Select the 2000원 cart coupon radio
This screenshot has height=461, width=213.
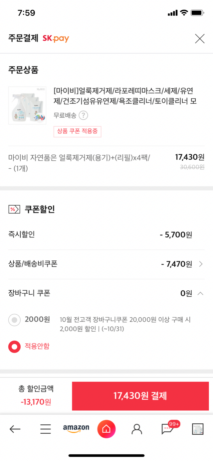click(14, 320)
